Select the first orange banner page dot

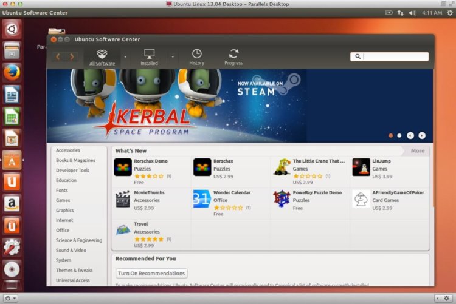pyautogui.click(x=391, y=135)
